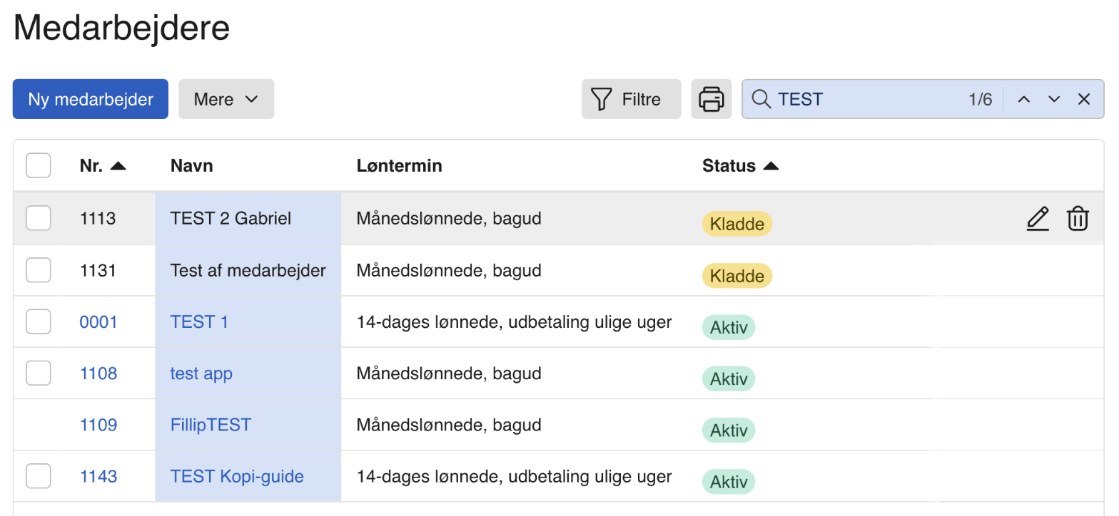Sort by the Status column header
Image resolution: width=1119 pixels, height=516 pixels.
[x=740, y=166]
